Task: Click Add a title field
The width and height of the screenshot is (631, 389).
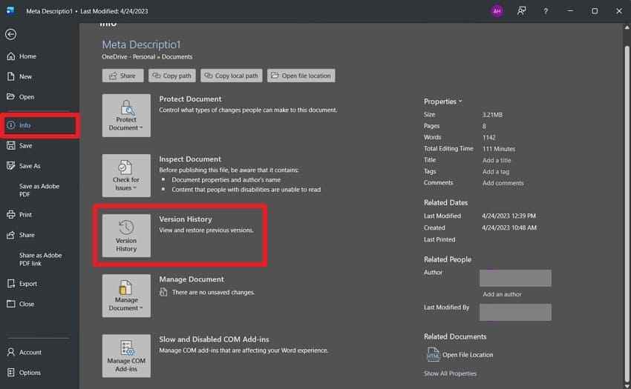Action: [497, 160]
